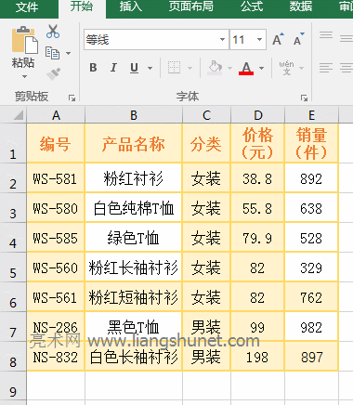
Task: Open the font size dropdown arrow
Action: (259, 40)
